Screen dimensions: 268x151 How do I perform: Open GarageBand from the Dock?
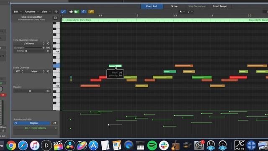pyautogui.click(x=175, y=146)
